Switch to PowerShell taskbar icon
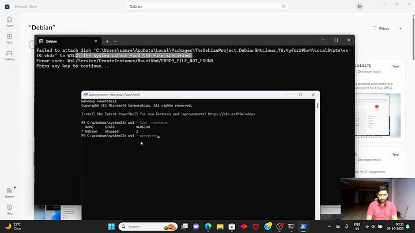 point(303,227)
